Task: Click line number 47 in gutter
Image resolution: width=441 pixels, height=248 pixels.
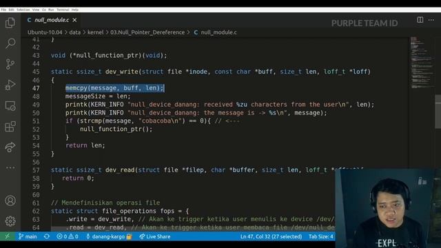Action: coord(36,88)
